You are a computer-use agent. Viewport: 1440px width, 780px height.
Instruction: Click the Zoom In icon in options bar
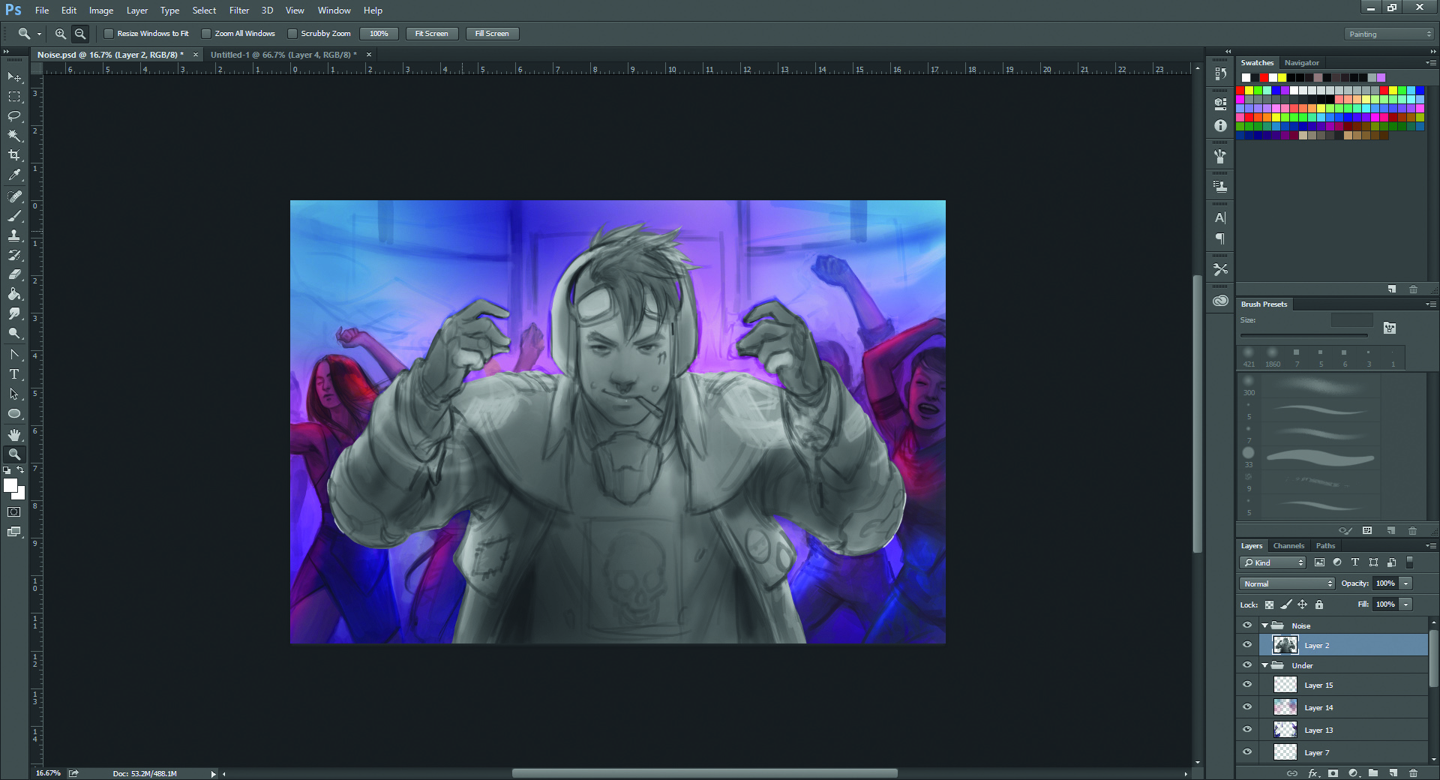[61, 34]
